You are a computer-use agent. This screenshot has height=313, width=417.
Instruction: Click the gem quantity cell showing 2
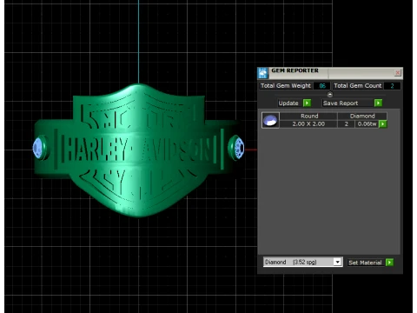[347, 124]
